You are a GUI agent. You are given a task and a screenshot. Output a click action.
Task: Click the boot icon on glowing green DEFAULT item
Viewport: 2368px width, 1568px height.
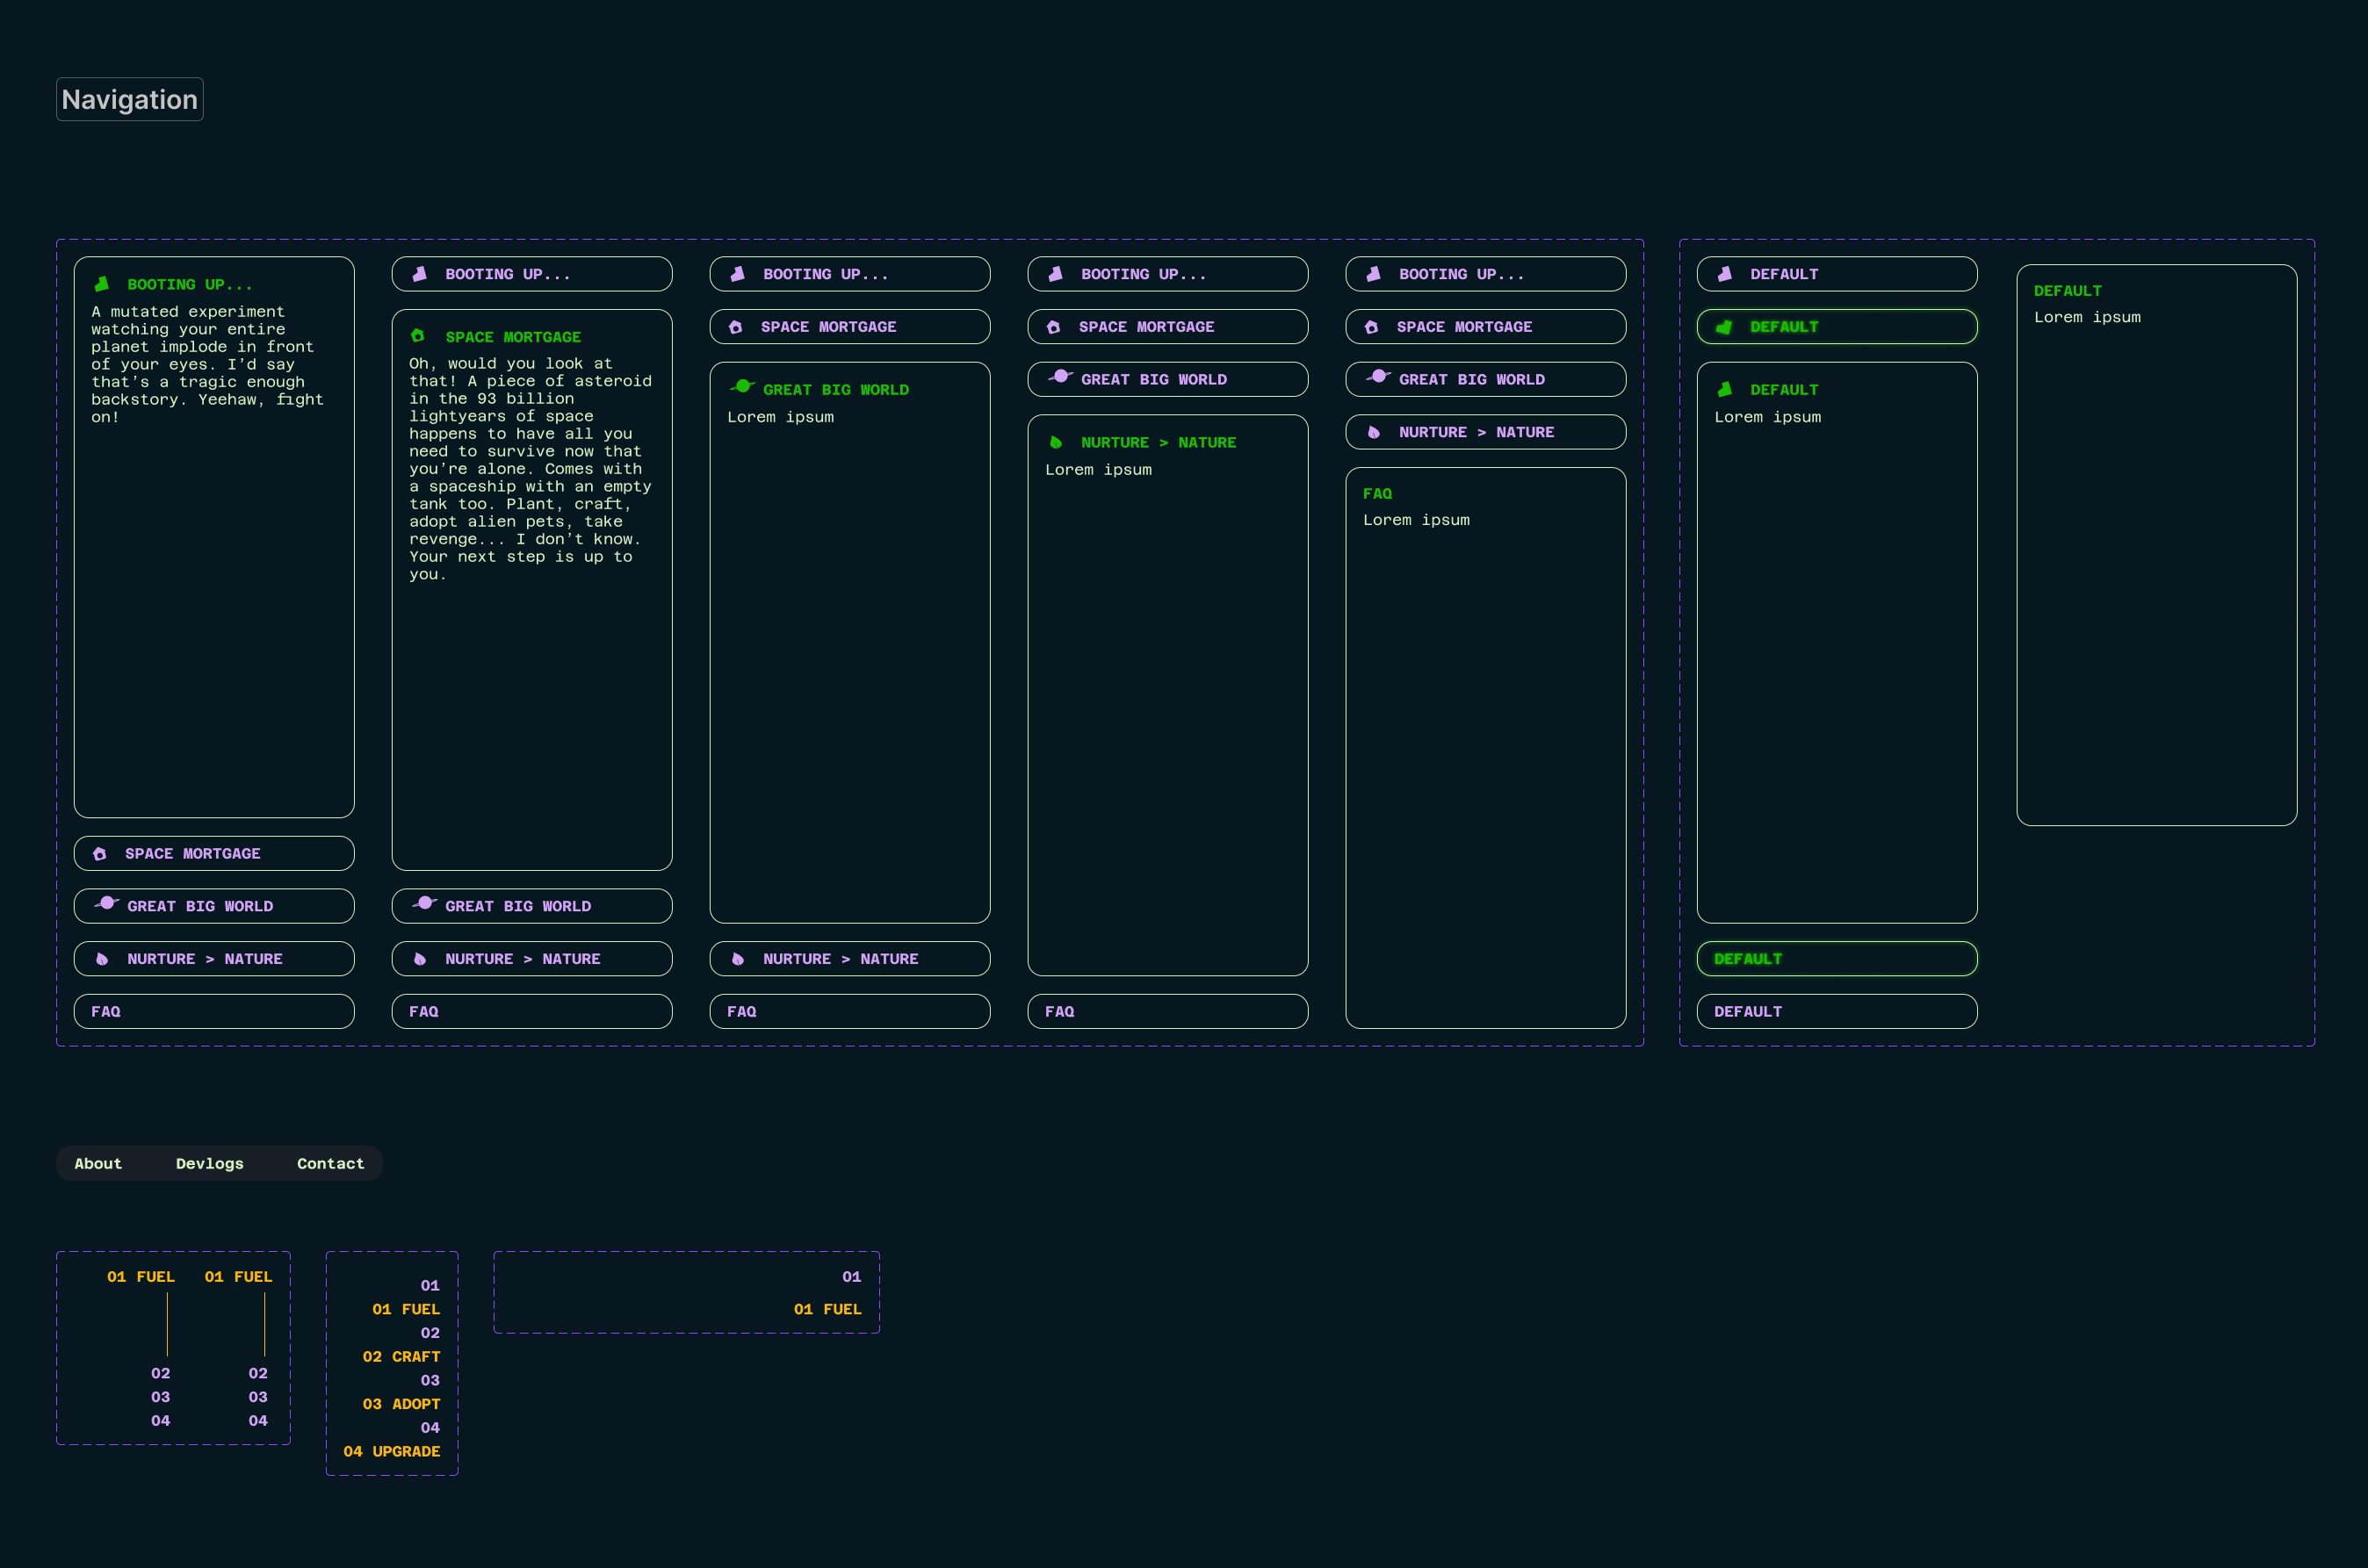point(1723,327)
